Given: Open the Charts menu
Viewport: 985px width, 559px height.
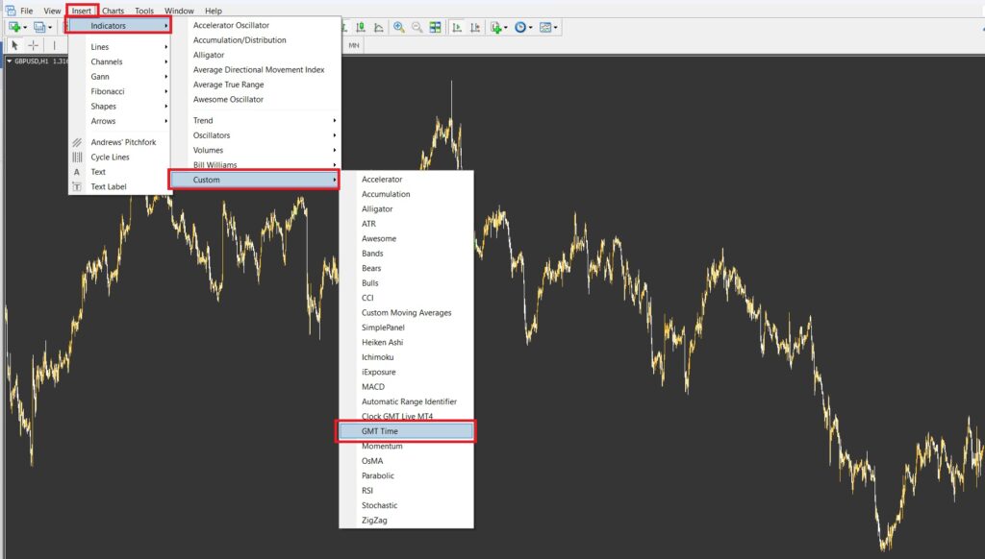Looking at the screenshot, I should pos(113,11).
